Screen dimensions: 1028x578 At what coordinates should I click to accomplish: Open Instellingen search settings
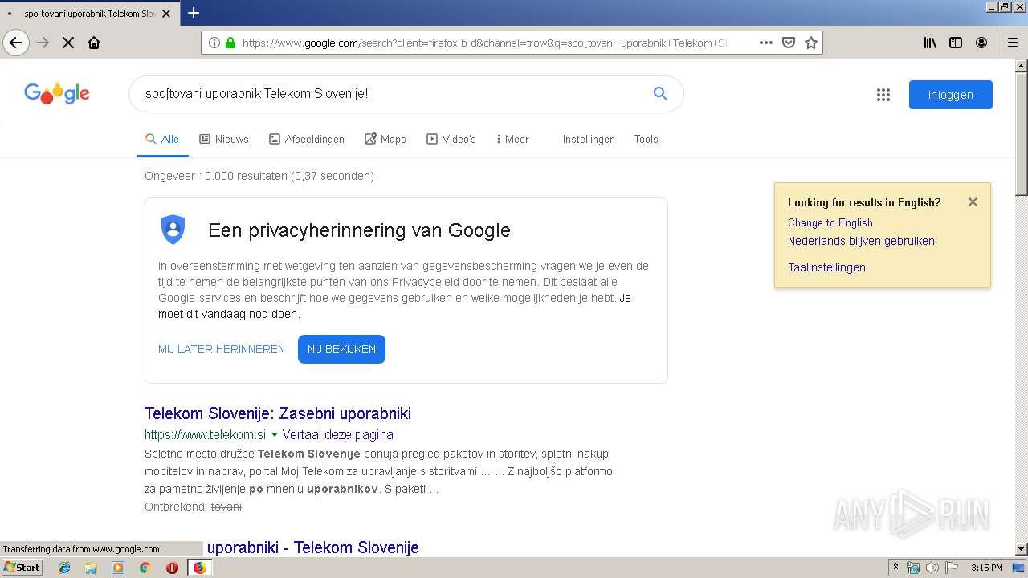(589, 139)
